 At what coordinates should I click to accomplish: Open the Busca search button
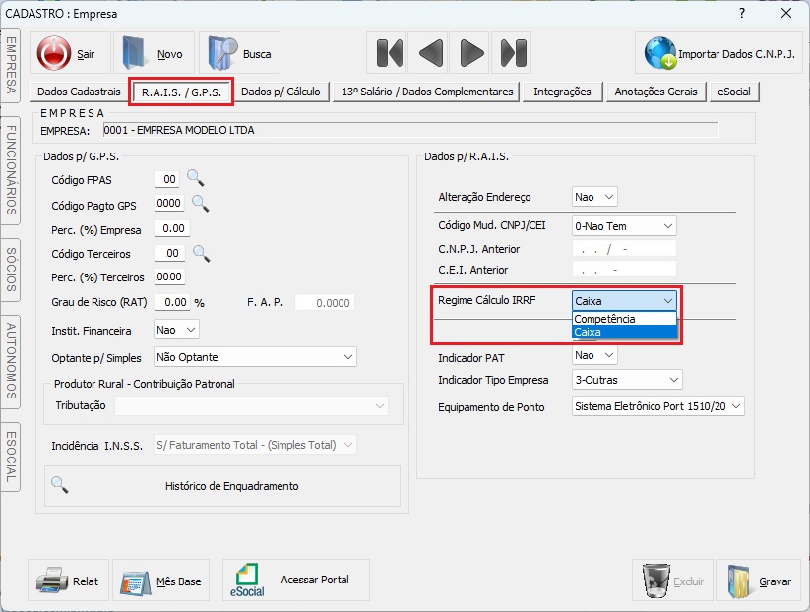click(239, 54)
